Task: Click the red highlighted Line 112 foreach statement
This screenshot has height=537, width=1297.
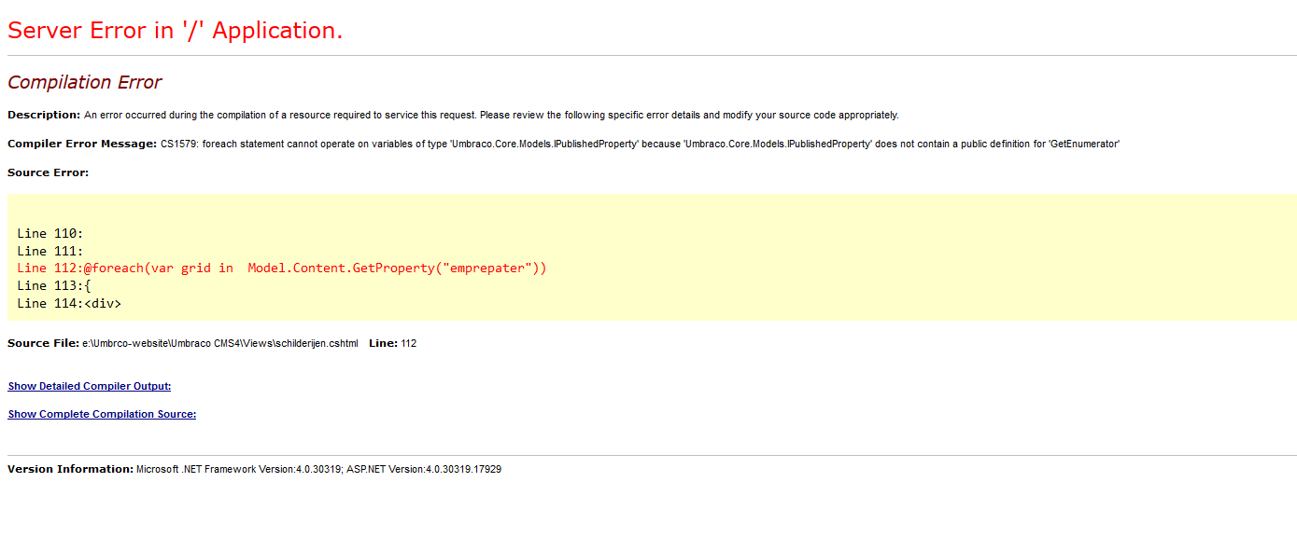Action: 281,268
